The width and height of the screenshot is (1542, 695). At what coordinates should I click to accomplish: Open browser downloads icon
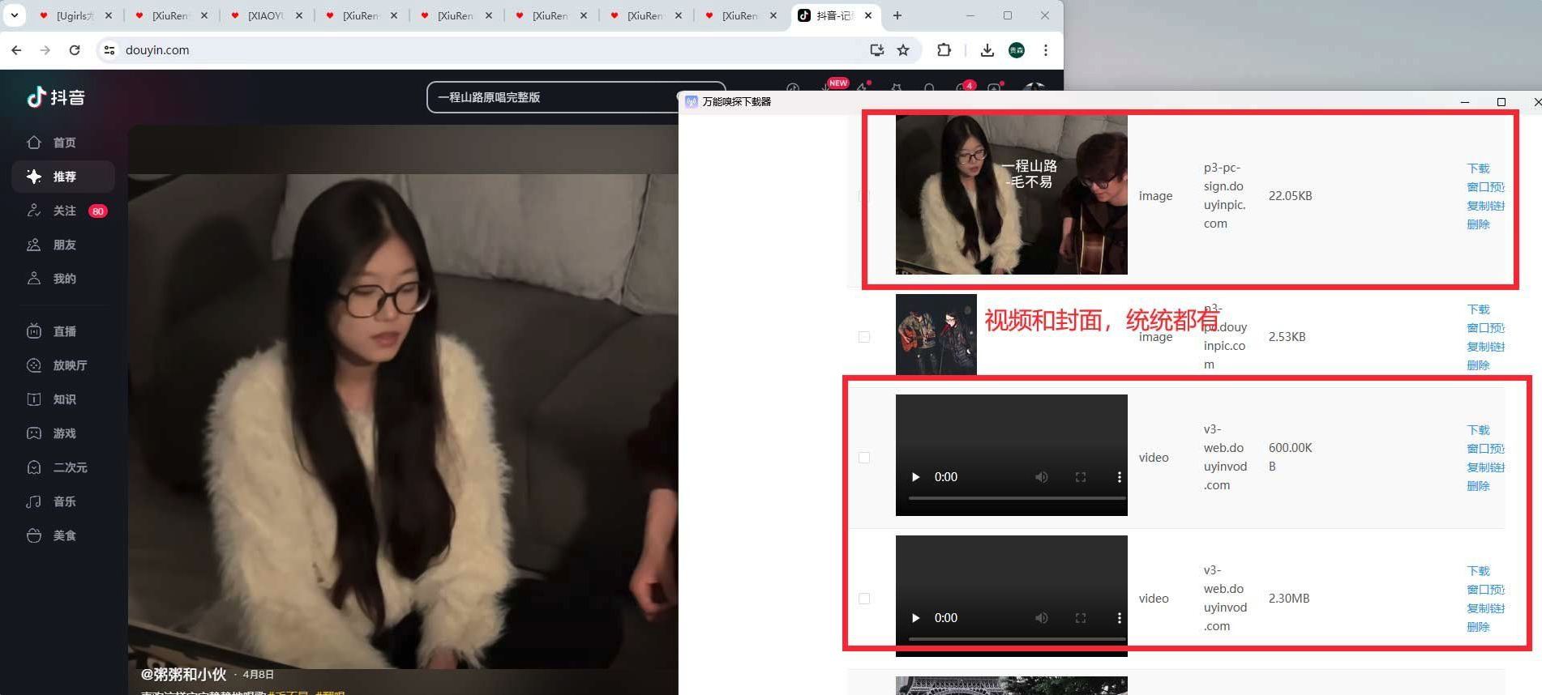tap(987, 50)
